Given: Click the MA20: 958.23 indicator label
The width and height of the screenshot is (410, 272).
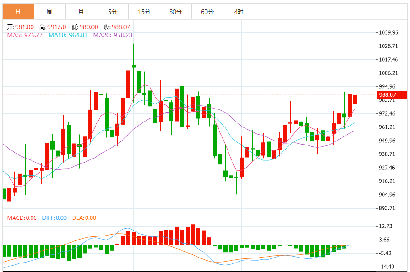Looking at the screenshot, I should [x=113, y=35].
